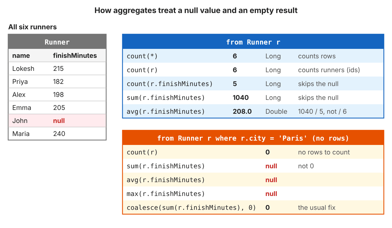Select avg(r.finishMinutes) in the orange table

[166, 180]
